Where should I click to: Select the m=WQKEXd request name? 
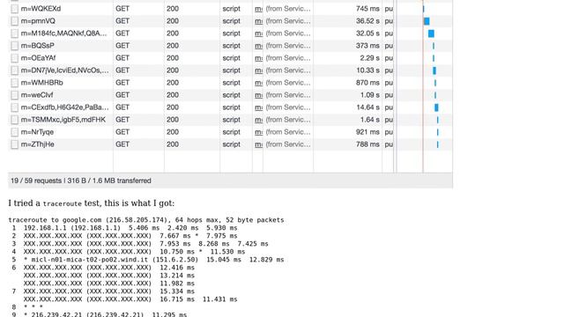[41, 9]
